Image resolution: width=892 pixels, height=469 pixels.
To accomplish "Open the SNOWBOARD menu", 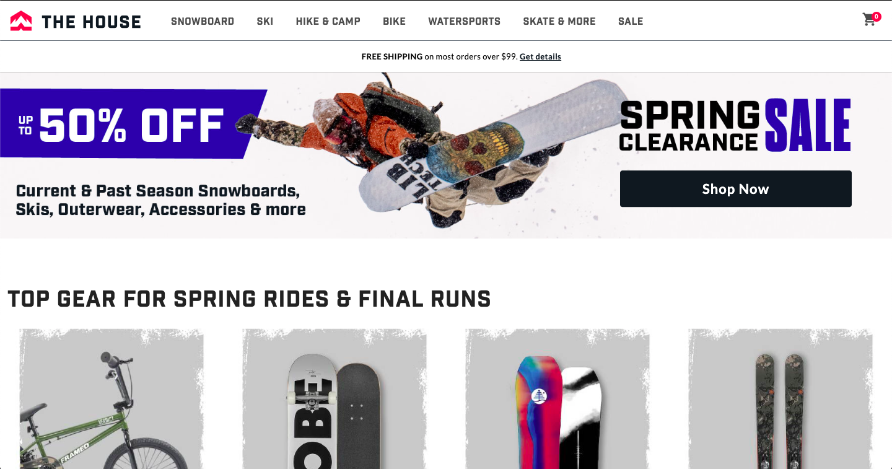I will click(203, 21).
